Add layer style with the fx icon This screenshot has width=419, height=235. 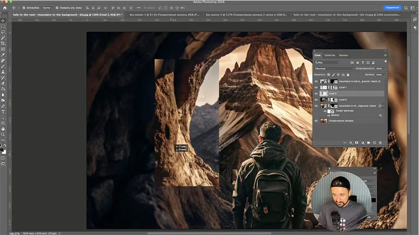[351, 143]
